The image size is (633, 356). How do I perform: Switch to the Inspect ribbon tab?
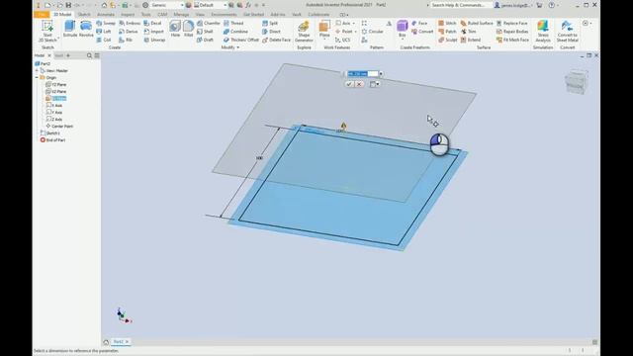[128, 15]
